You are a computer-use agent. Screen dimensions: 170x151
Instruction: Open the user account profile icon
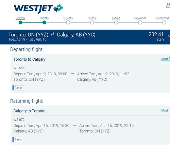pos(168,5)
